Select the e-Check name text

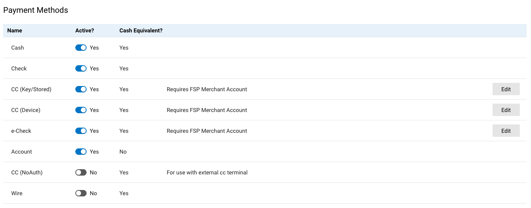tap(21, 131)
